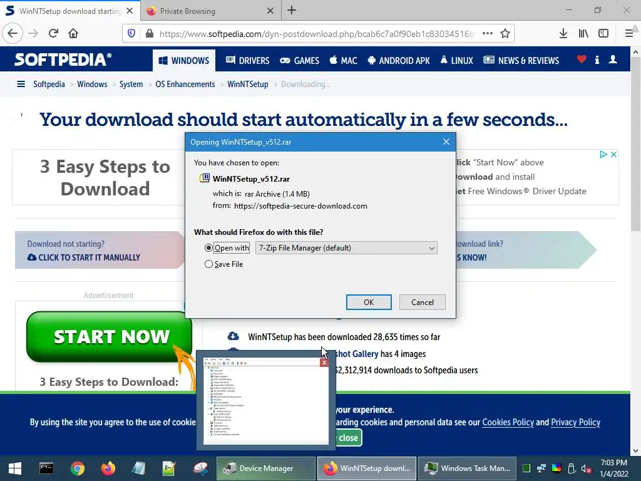Go to System breadcrumb link

pos(131,85)
